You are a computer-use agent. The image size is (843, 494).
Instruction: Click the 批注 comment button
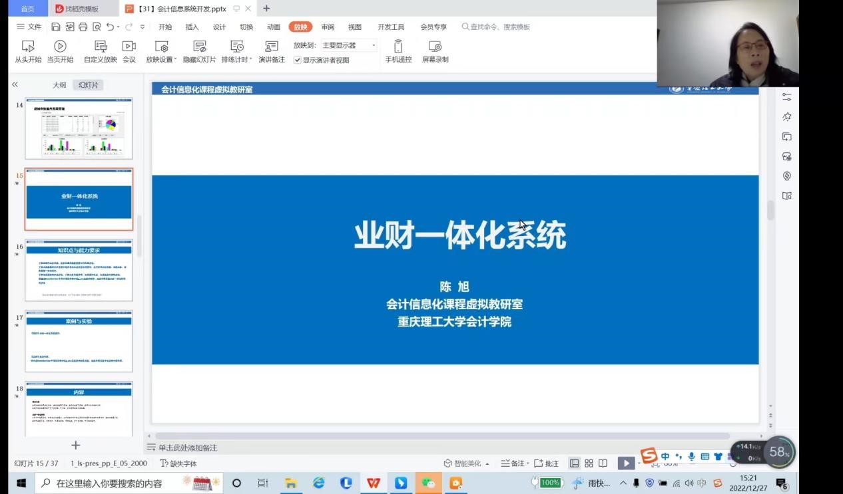coord(547,463)
